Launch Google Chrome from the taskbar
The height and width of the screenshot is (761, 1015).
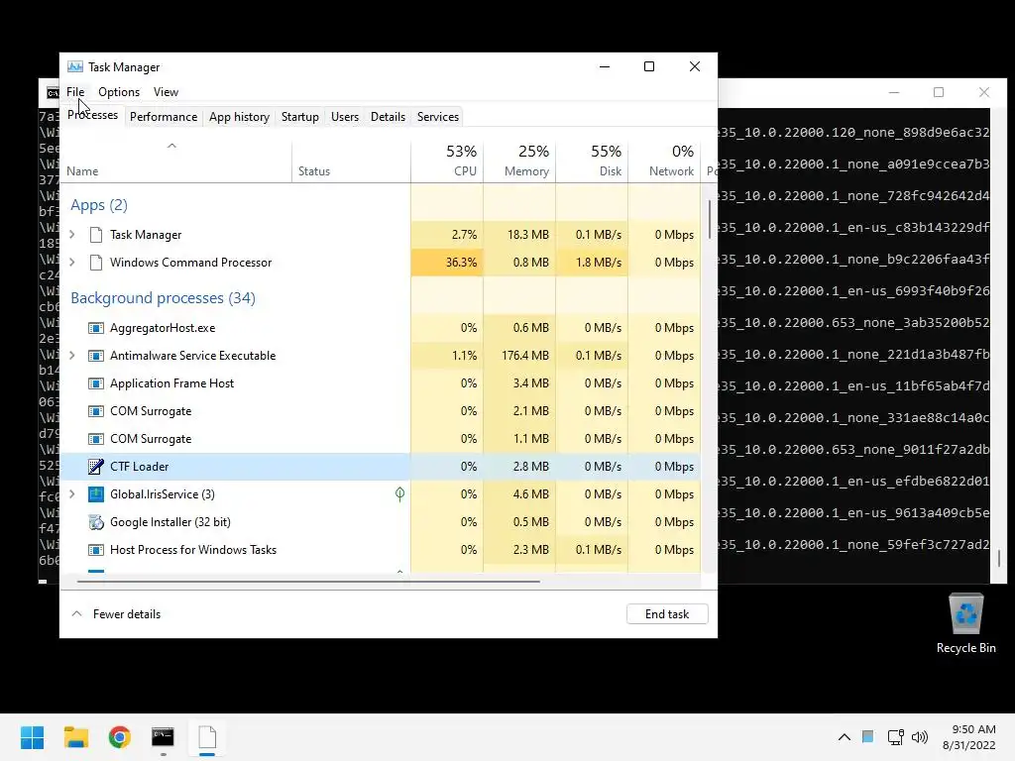click(x=120, y=737)
